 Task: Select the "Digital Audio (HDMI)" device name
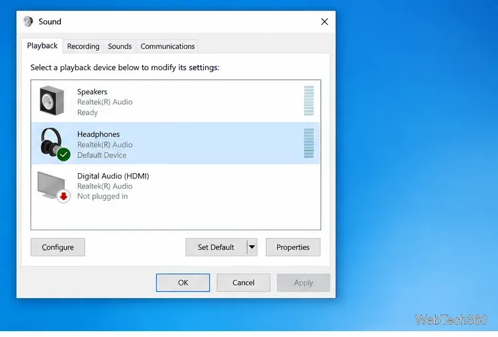tap(113, 176)
